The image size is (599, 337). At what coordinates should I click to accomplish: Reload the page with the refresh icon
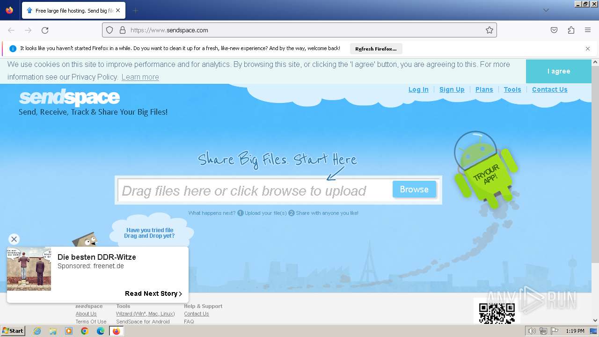(x=45, y=30)
